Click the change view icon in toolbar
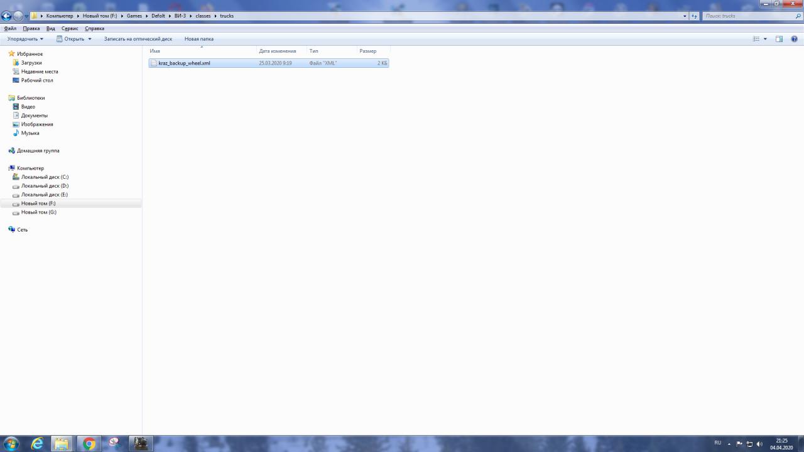 click(x=756, y=39)
